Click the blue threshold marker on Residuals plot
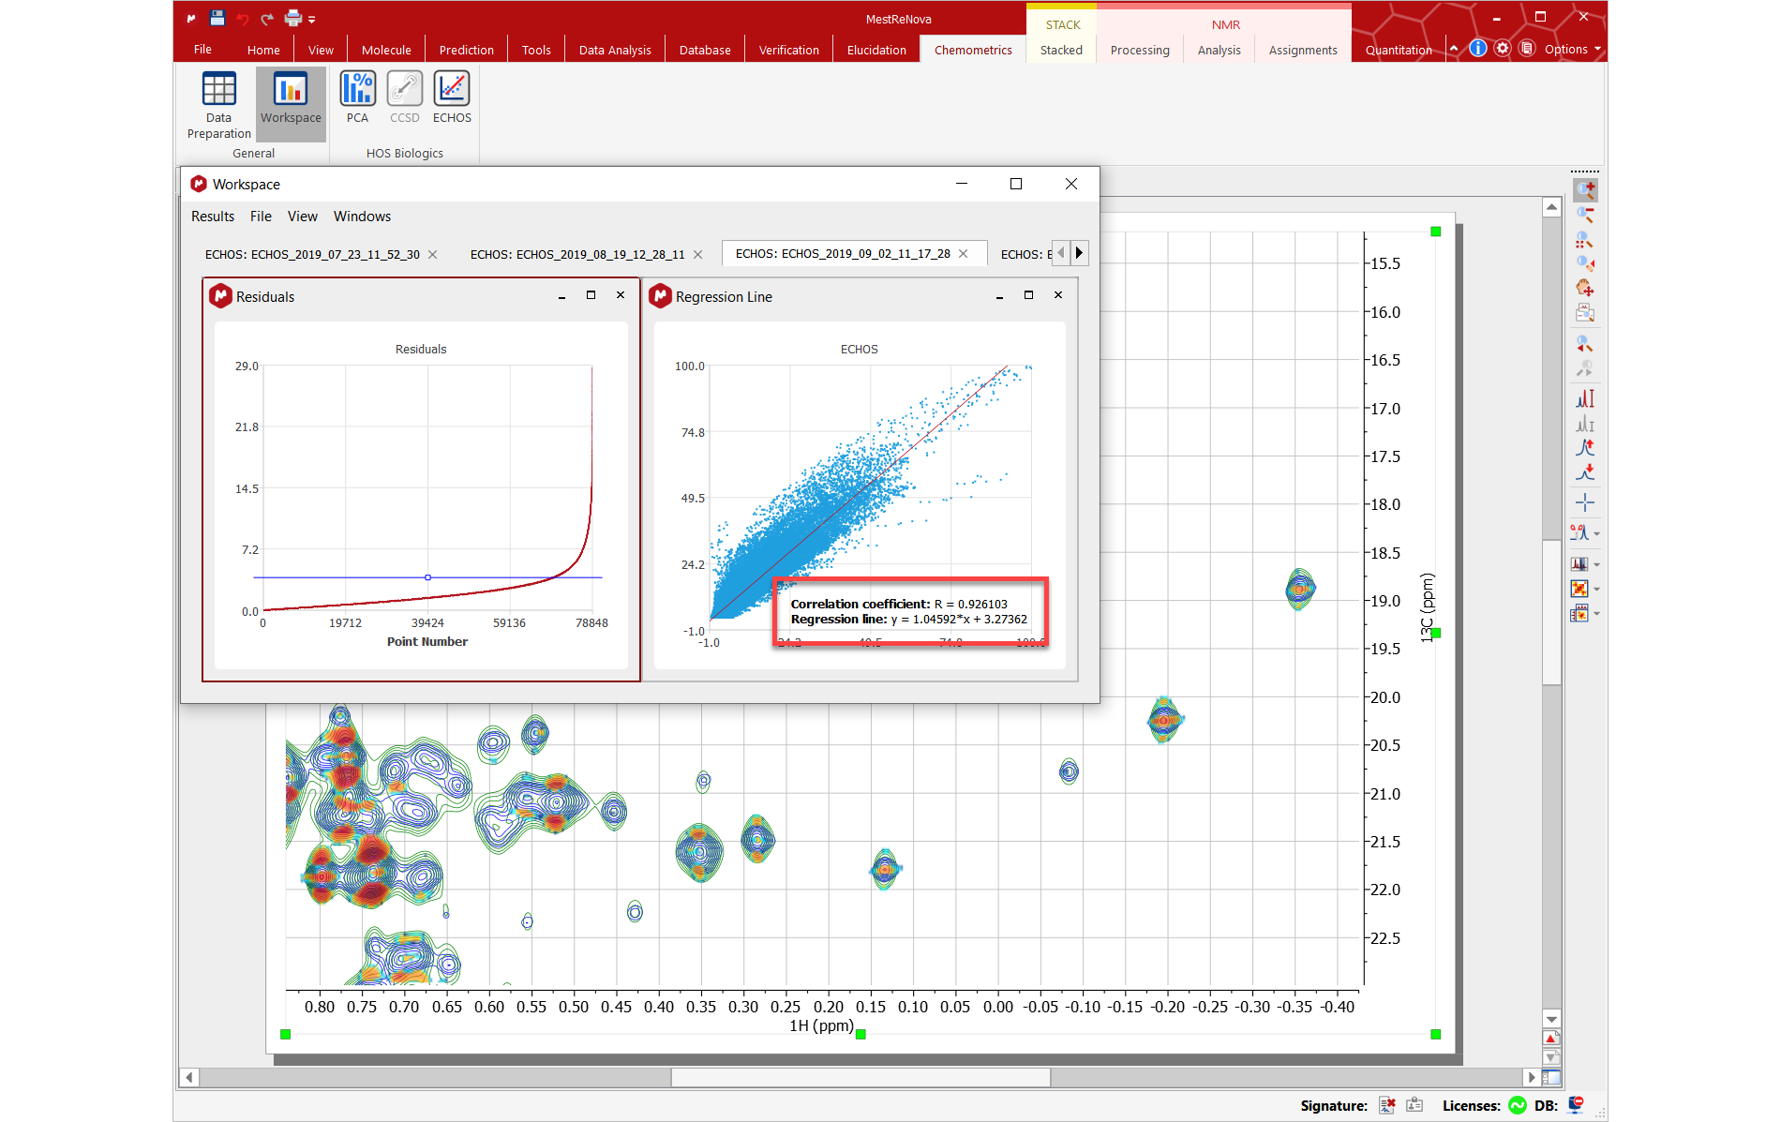Screen dimensions: 1781x1122 coord(427,577)
